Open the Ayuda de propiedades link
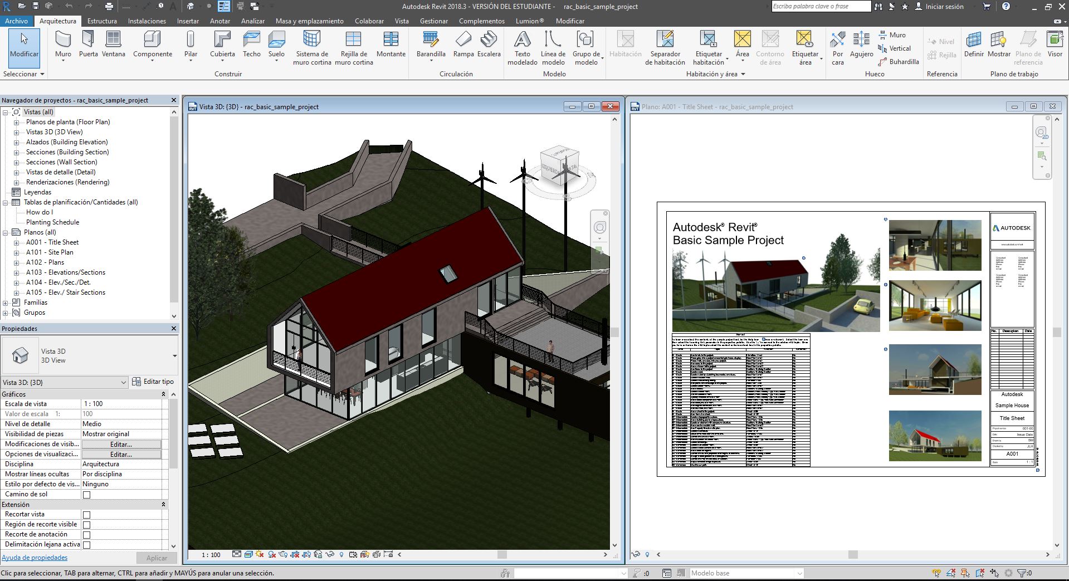The height and width of the screenshot is (581, 1069). tap(35, 558)
